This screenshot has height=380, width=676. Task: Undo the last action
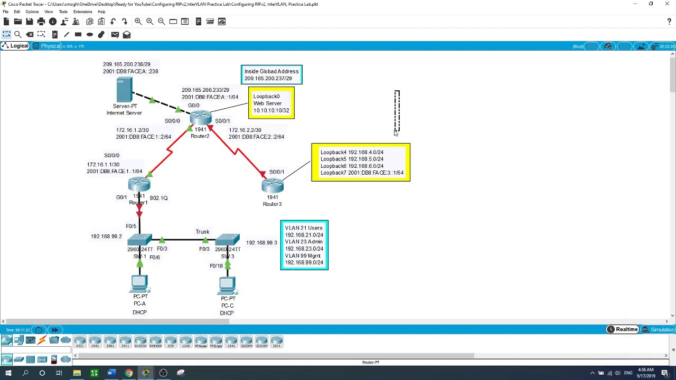[x=112, y=22]
